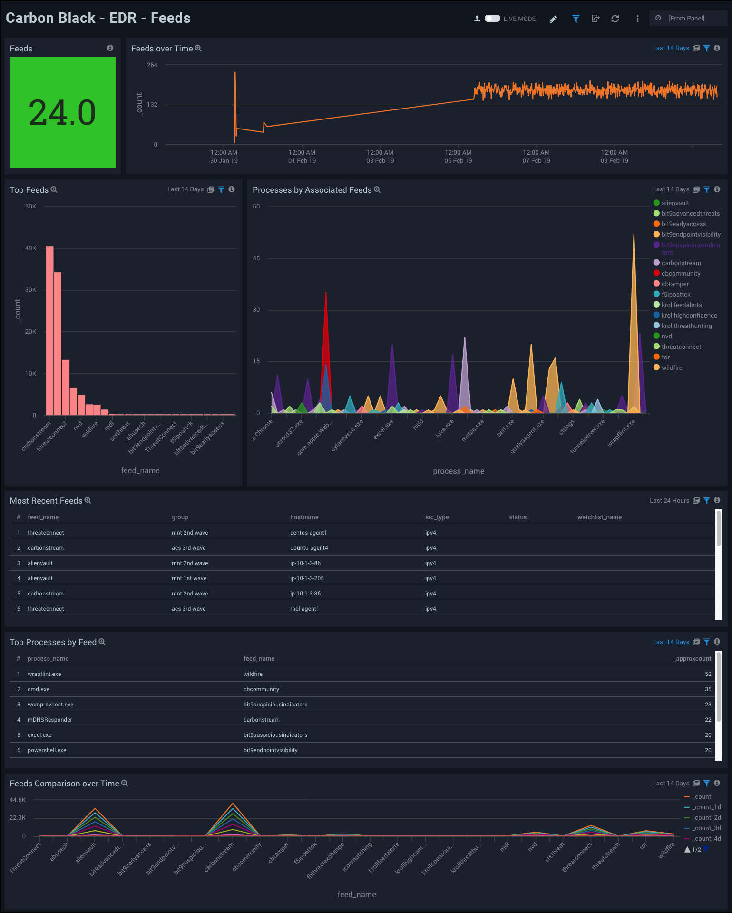Toggle the carbonstream series in chart legend
Image resolution: width=732 pixels, height=913 pixels.
tap(681, 263)
